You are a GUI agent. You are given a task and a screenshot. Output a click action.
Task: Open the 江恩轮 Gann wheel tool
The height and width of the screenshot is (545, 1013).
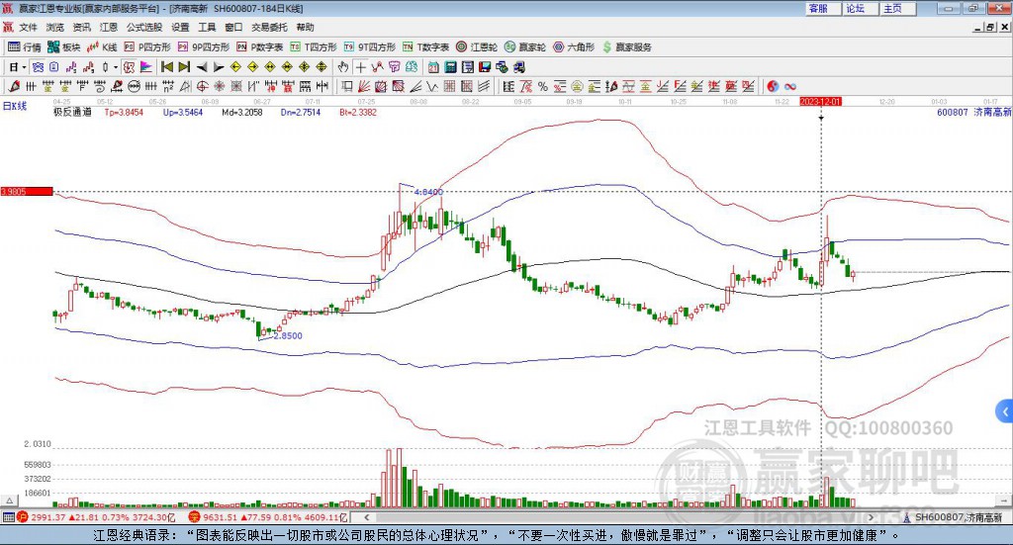(x=477, y=47)
